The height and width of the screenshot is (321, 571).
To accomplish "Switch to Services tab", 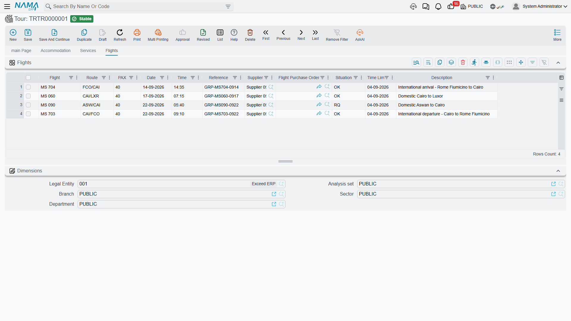I will click(x=88, y=51).
